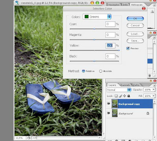Lock transparent pixels in the Layers panel
157x141 pixels.
click(x=116, y=96)
